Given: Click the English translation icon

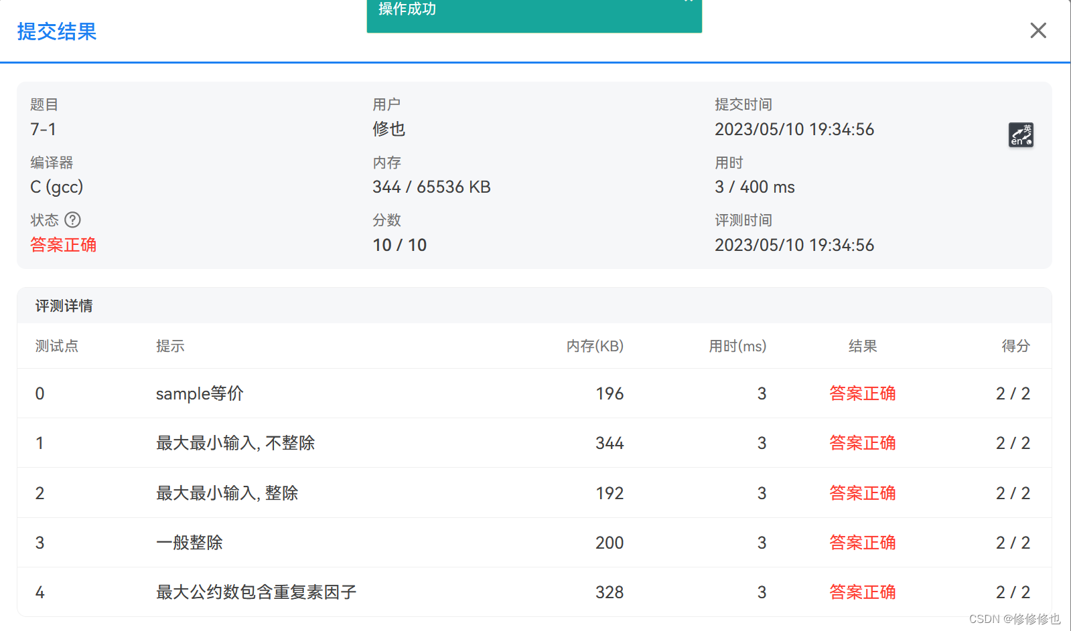Looking at the screenshot, I should [1021, 134].
